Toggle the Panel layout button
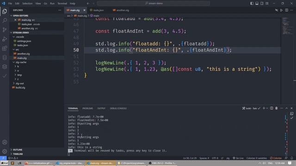Image resolution: width=296 pixels, height=166 pixels. [x=257, y=3]
